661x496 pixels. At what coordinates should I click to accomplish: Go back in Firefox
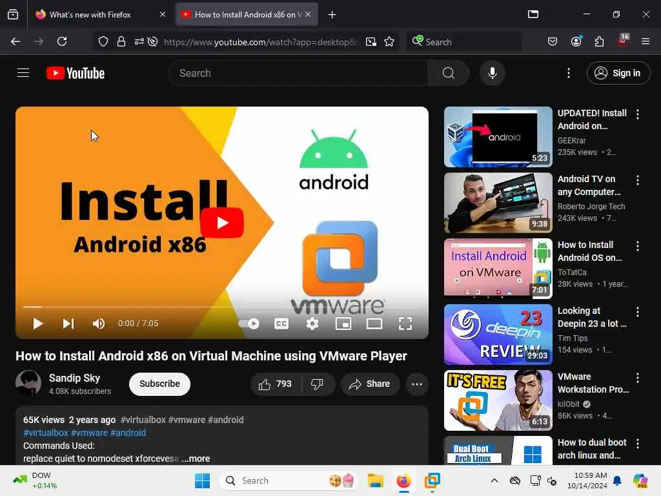(x=15, y=41)
